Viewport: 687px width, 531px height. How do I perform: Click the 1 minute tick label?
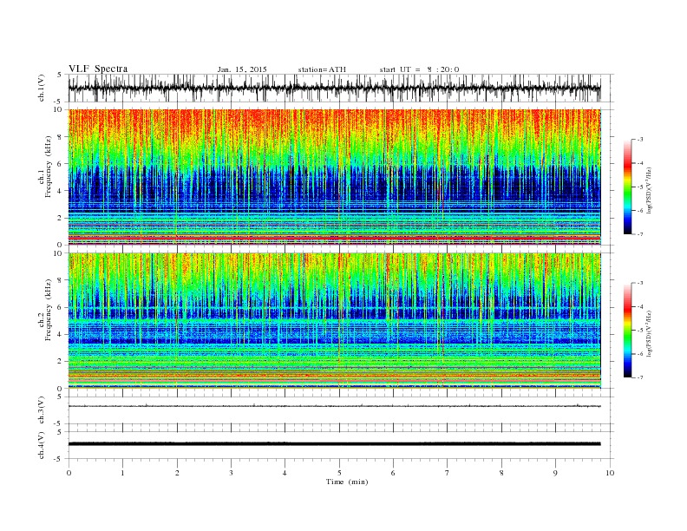pos(122,473)
